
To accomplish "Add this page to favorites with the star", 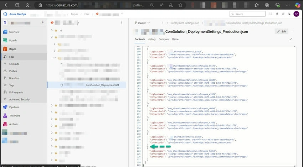I will click(180, 5).
